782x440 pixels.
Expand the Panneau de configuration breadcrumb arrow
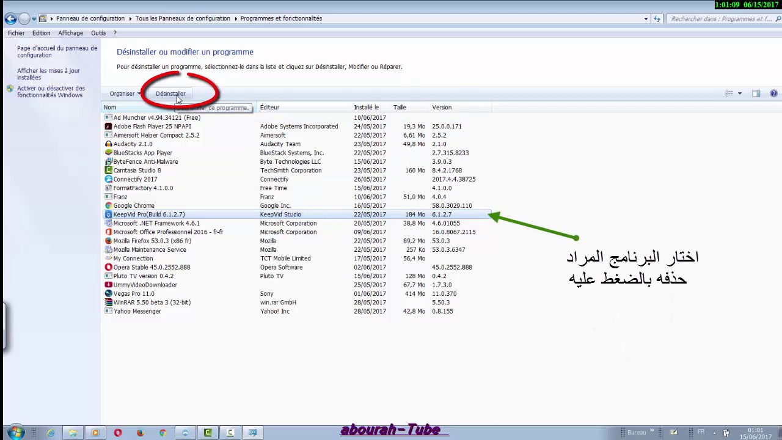coord(130,18)
